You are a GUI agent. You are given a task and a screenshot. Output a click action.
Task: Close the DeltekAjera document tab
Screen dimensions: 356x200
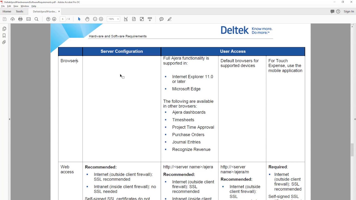[x=59, y=11]
